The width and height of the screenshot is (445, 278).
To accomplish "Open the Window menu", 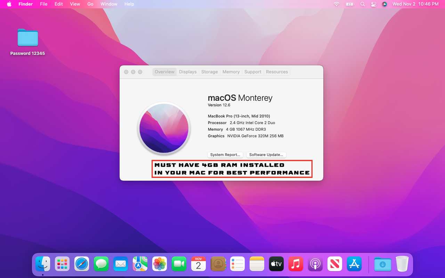I will pos(109,4).
